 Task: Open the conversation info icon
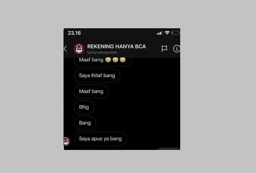coord(176,49)
